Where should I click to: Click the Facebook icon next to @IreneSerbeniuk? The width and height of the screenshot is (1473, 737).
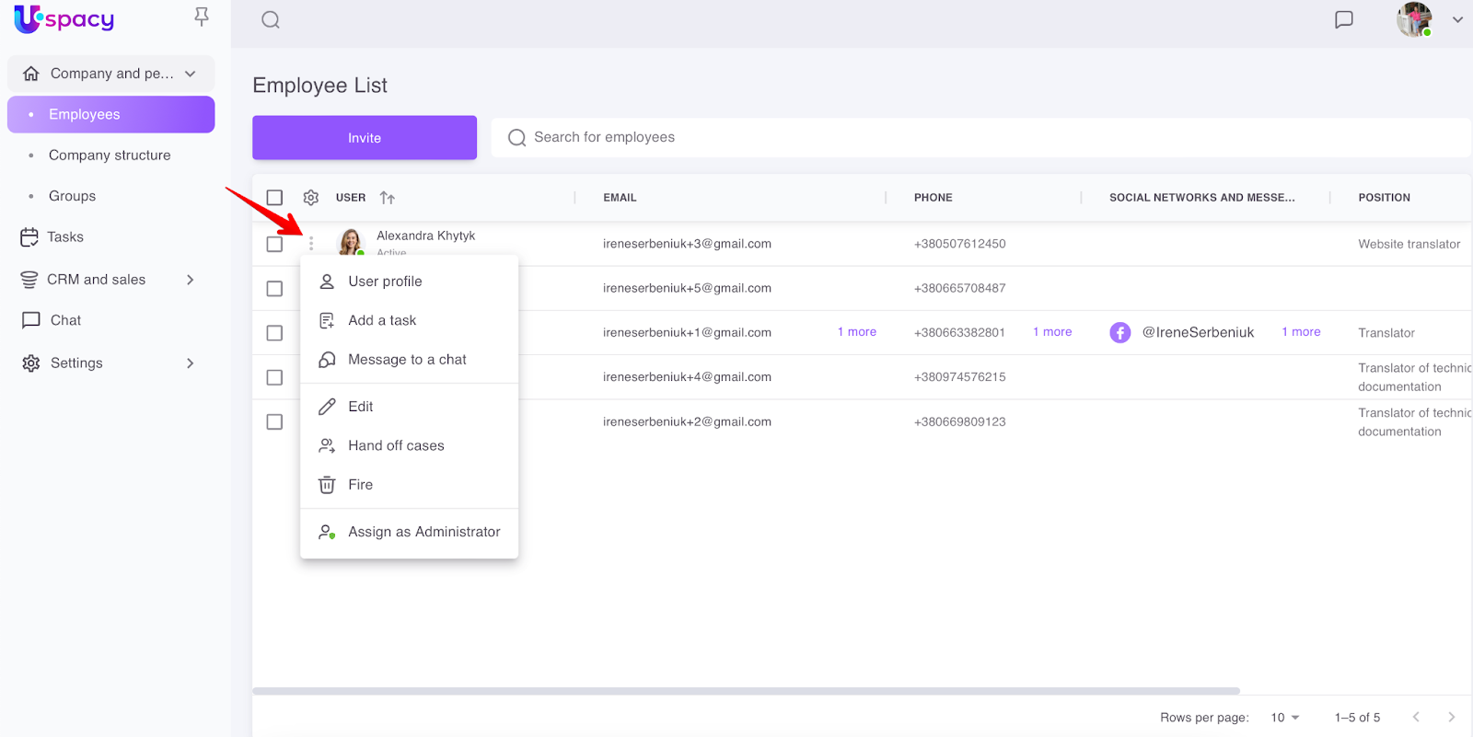[1119, 333]
